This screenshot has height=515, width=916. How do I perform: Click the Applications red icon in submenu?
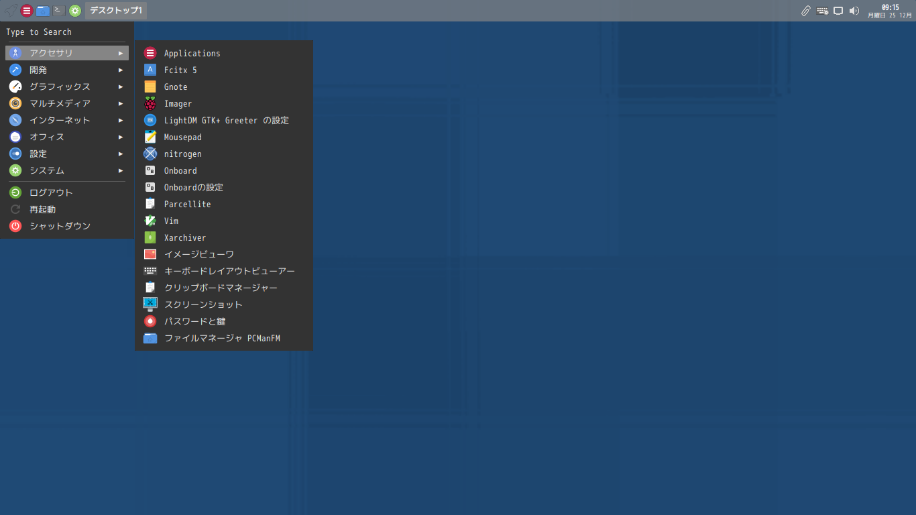(150, 53)
